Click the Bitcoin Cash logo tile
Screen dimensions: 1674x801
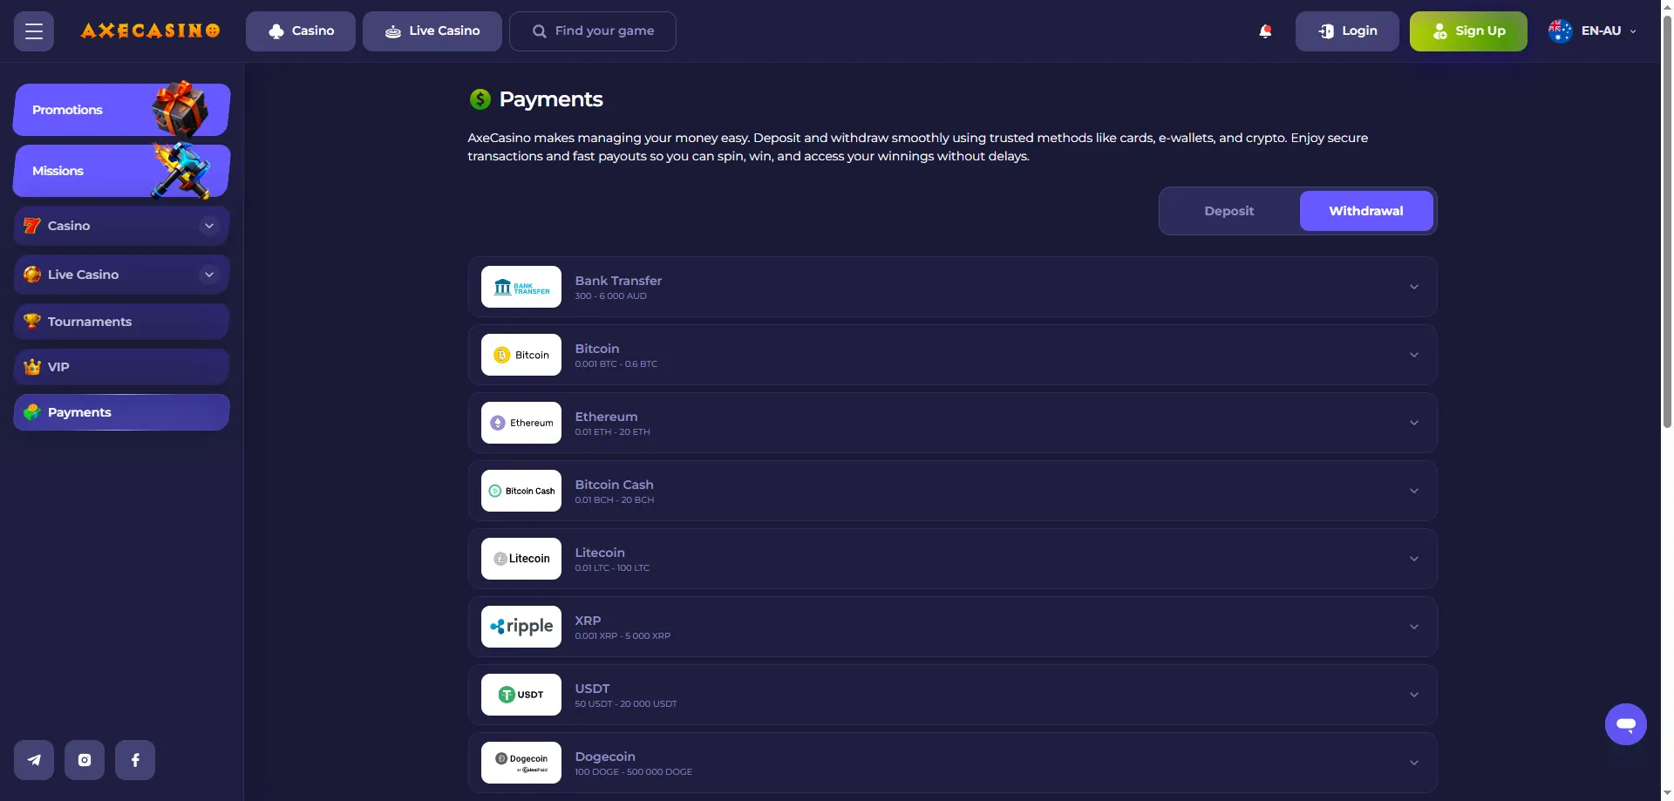click(x=521, y=491)
